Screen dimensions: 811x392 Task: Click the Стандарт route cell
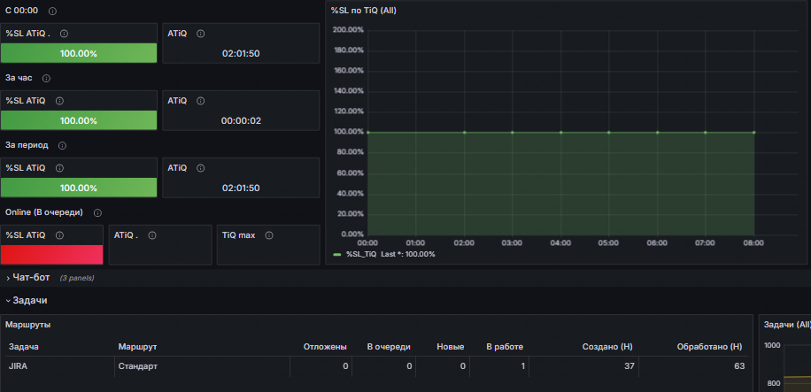[137, 366]
